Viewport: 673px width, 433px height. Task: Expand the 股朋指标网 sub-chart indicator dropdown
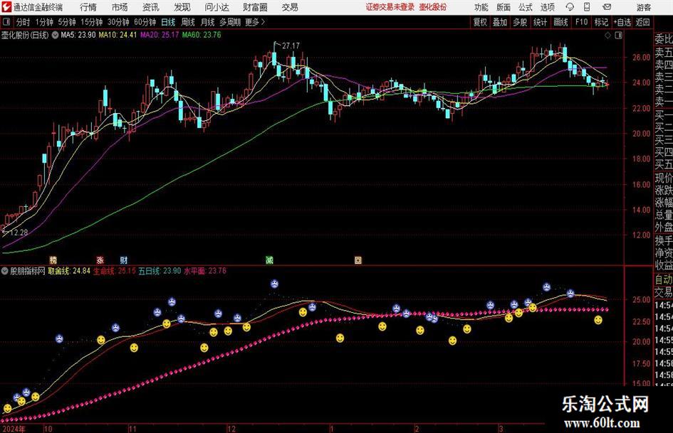(x=5, y=271)
